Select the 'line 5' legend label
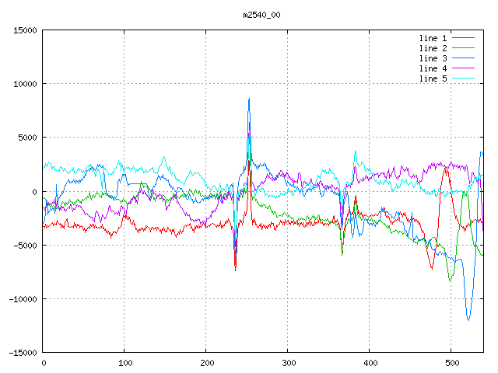The width and height of the screenshot is (498, 373). point(433,78)
